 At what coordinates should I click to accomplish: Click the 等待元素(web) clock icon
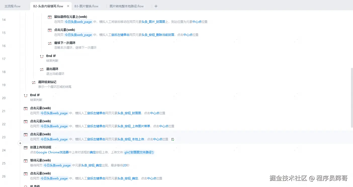25,160
